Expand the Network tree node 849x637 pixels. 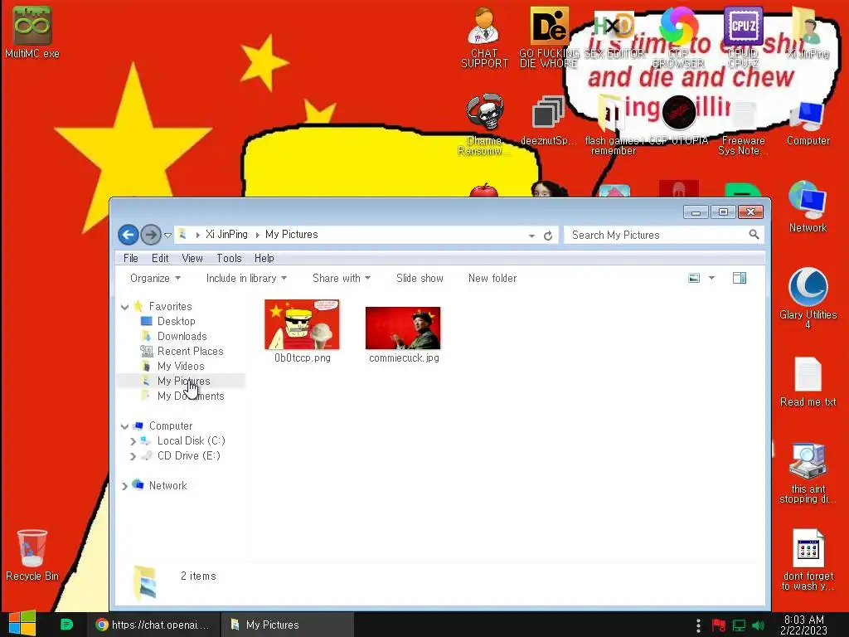[124, 486]
